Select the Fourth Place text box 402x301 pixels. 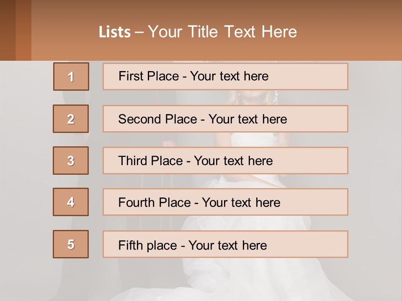tap(225, 202)
